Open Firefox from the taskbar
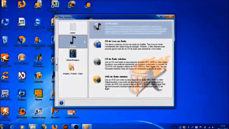The width and height of the screenshot is (229, 129). pos(54,126)
